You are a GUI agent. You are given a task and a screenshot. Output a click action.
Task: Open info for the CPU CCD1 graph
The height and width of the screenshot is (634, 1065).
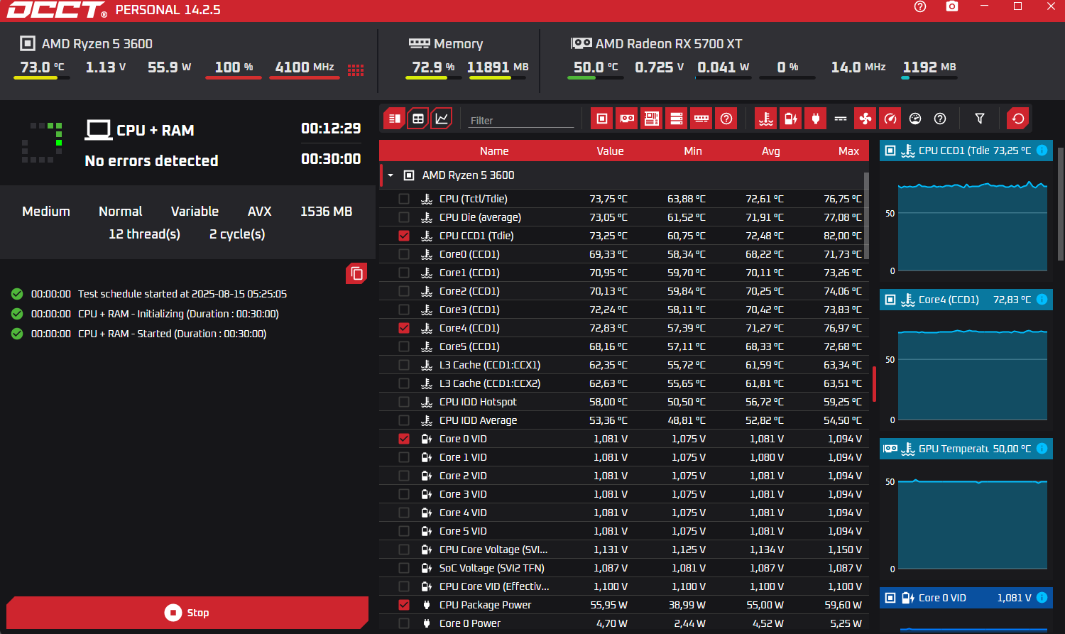pos(1042,151)
